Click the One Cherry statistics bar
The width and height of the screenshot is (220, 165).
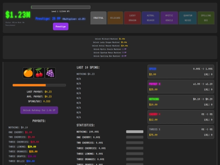135,137
